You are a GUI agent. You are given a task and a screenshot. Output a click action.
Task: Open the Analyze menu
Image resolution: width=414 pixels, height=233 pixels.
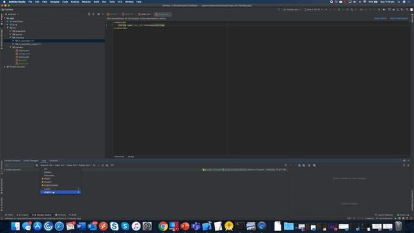point(75,2)
